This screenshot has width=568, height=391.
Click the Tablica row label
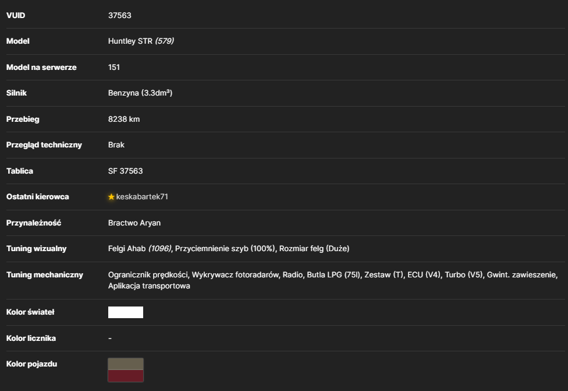20,171
